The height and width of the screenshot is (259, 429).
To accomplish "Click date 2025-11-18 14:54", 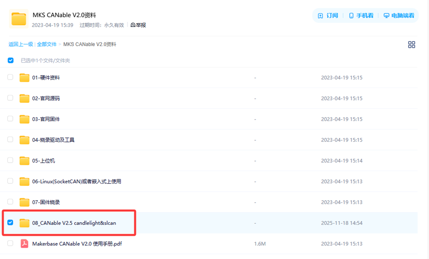I will pyautogui.click(x=342, y=223).
